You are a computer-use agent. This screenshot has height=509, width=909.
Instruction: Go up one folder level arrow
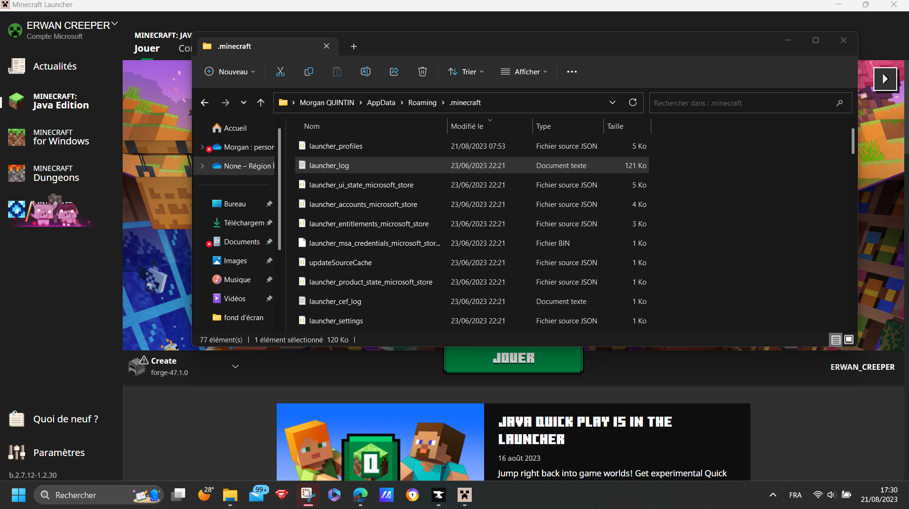pyautogui.click(x=261, y=102)
